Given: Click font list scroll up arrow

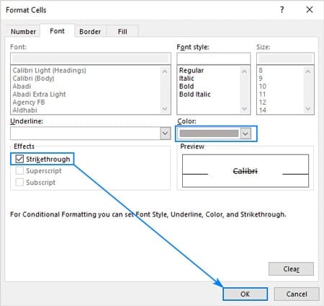Looking at the screenshot, I should 165,71.
